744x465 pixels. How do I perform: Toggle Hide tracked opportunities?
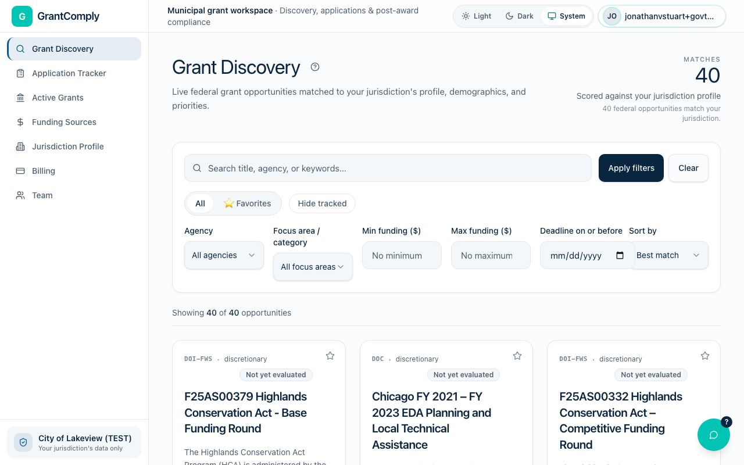pyautogui.click(x=322, y=203)
